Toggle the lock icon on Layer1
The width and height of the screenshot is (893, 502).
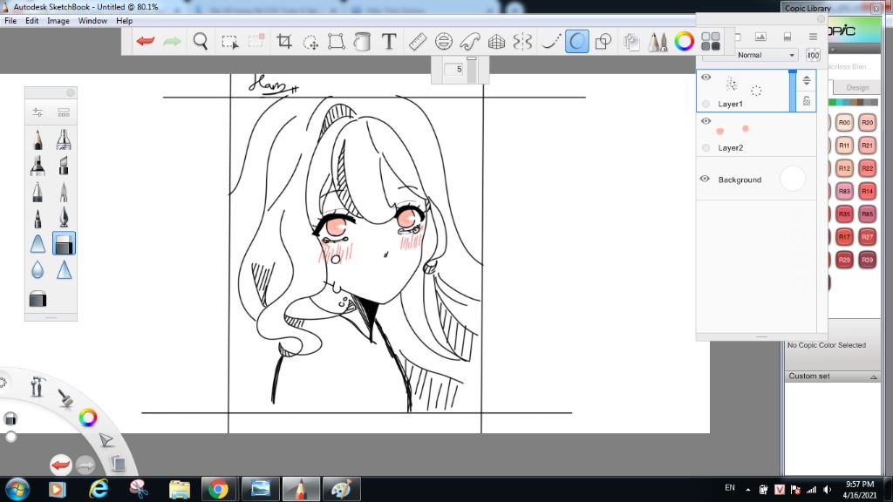(x=807, y=101)
